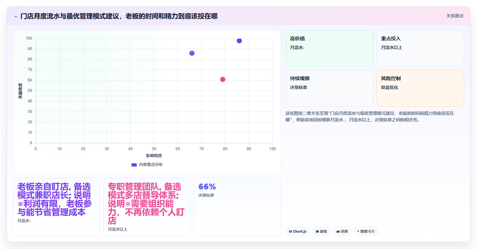This screenshot has width=477, height=249.
Task: Click the 决策标准 label under 66%
Action: [x=206, y=195]
